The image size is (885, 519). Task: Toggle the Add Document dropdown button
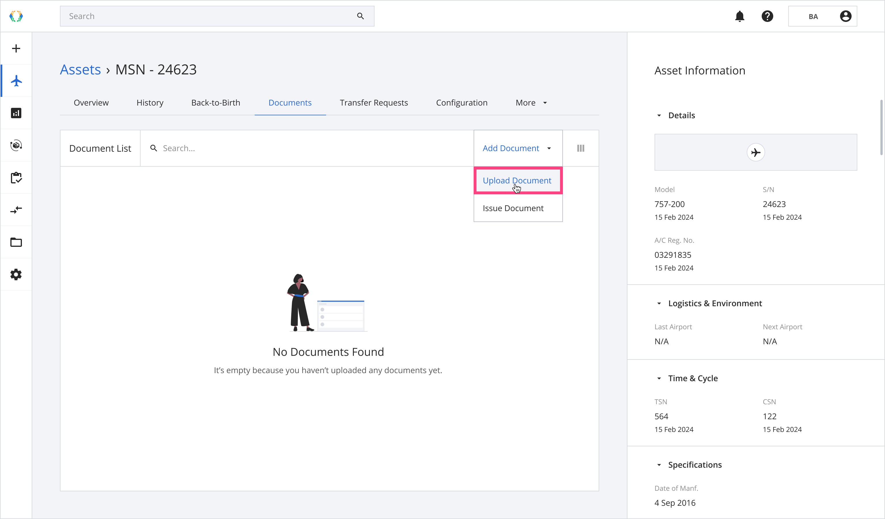coord(518,148)
